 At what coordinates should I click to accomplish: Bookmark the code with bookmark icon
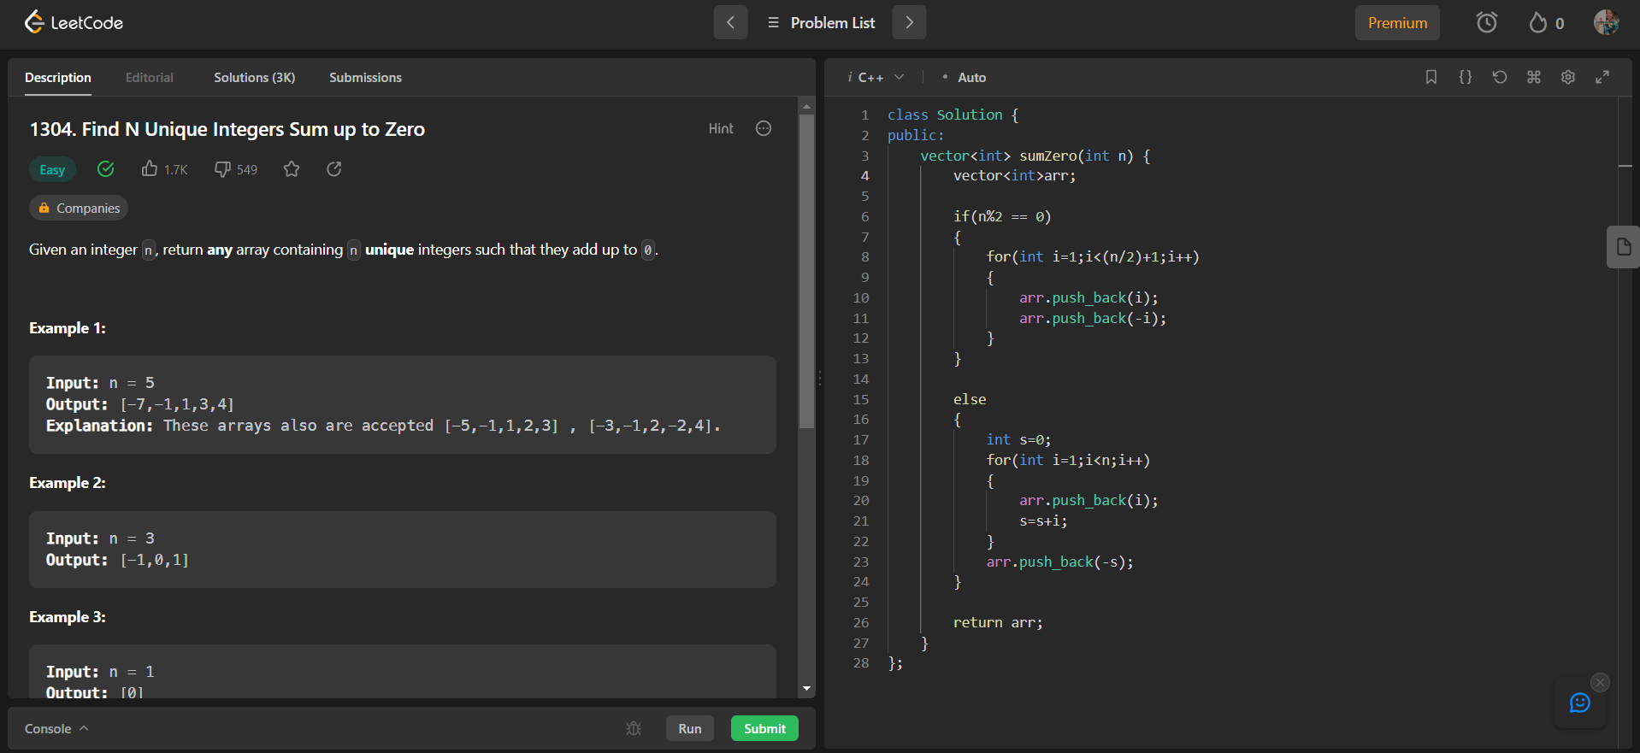pyautogui.click(x=1431, y=77)
